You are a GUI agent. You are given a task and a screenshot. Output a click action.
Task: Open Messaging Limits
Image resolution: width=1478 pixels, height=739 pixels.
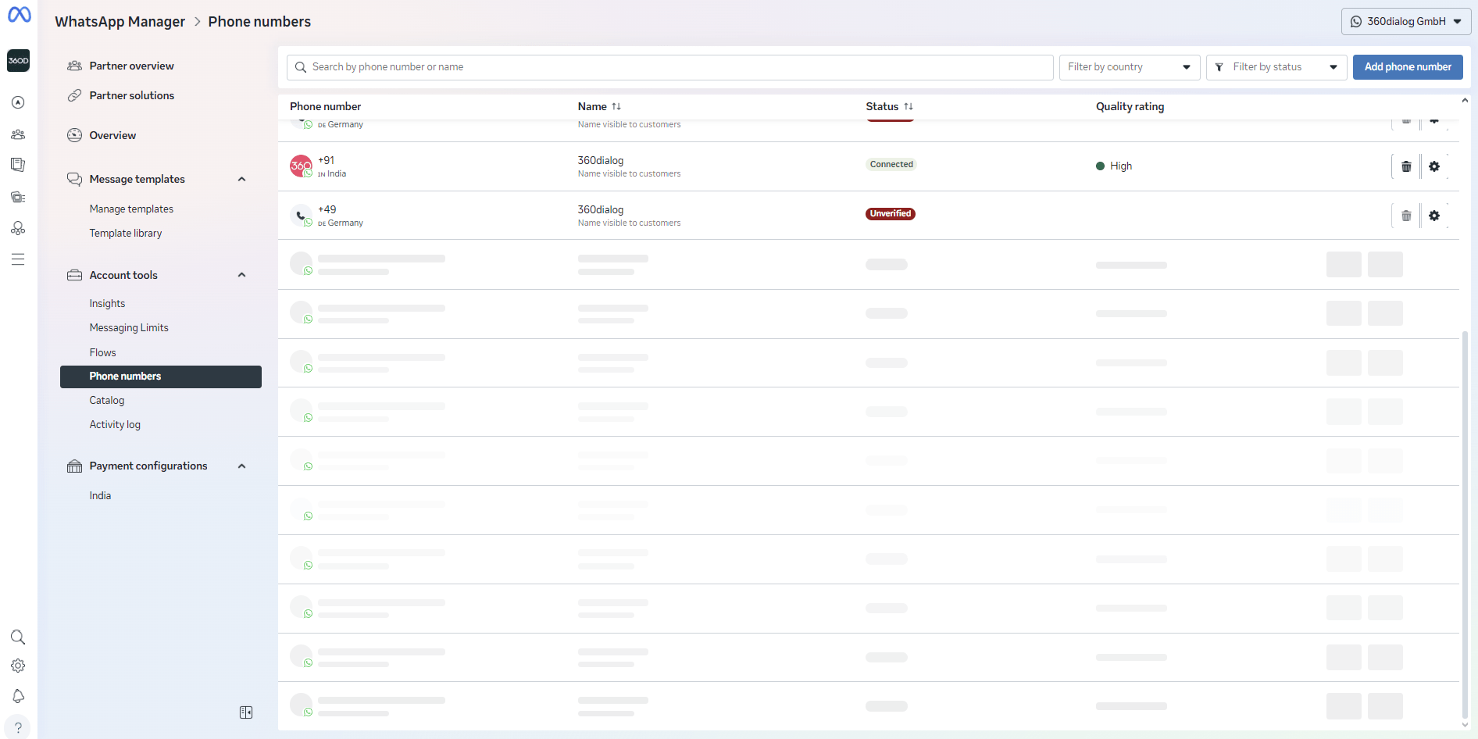(x=129, y=327)
